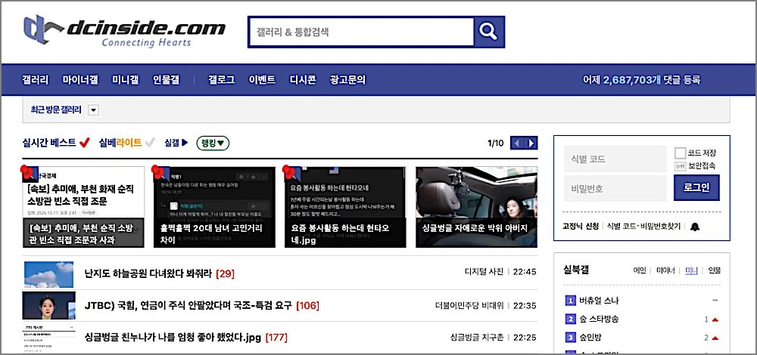Open the 실갤 link

pos(176,143)
